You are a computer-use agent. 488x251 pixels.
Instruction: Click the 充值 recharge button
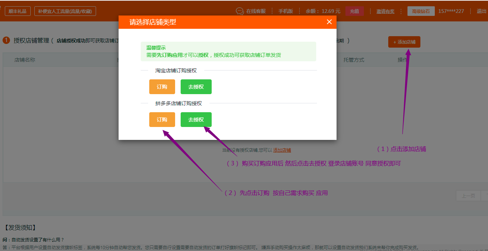click(x=355, y=11)
